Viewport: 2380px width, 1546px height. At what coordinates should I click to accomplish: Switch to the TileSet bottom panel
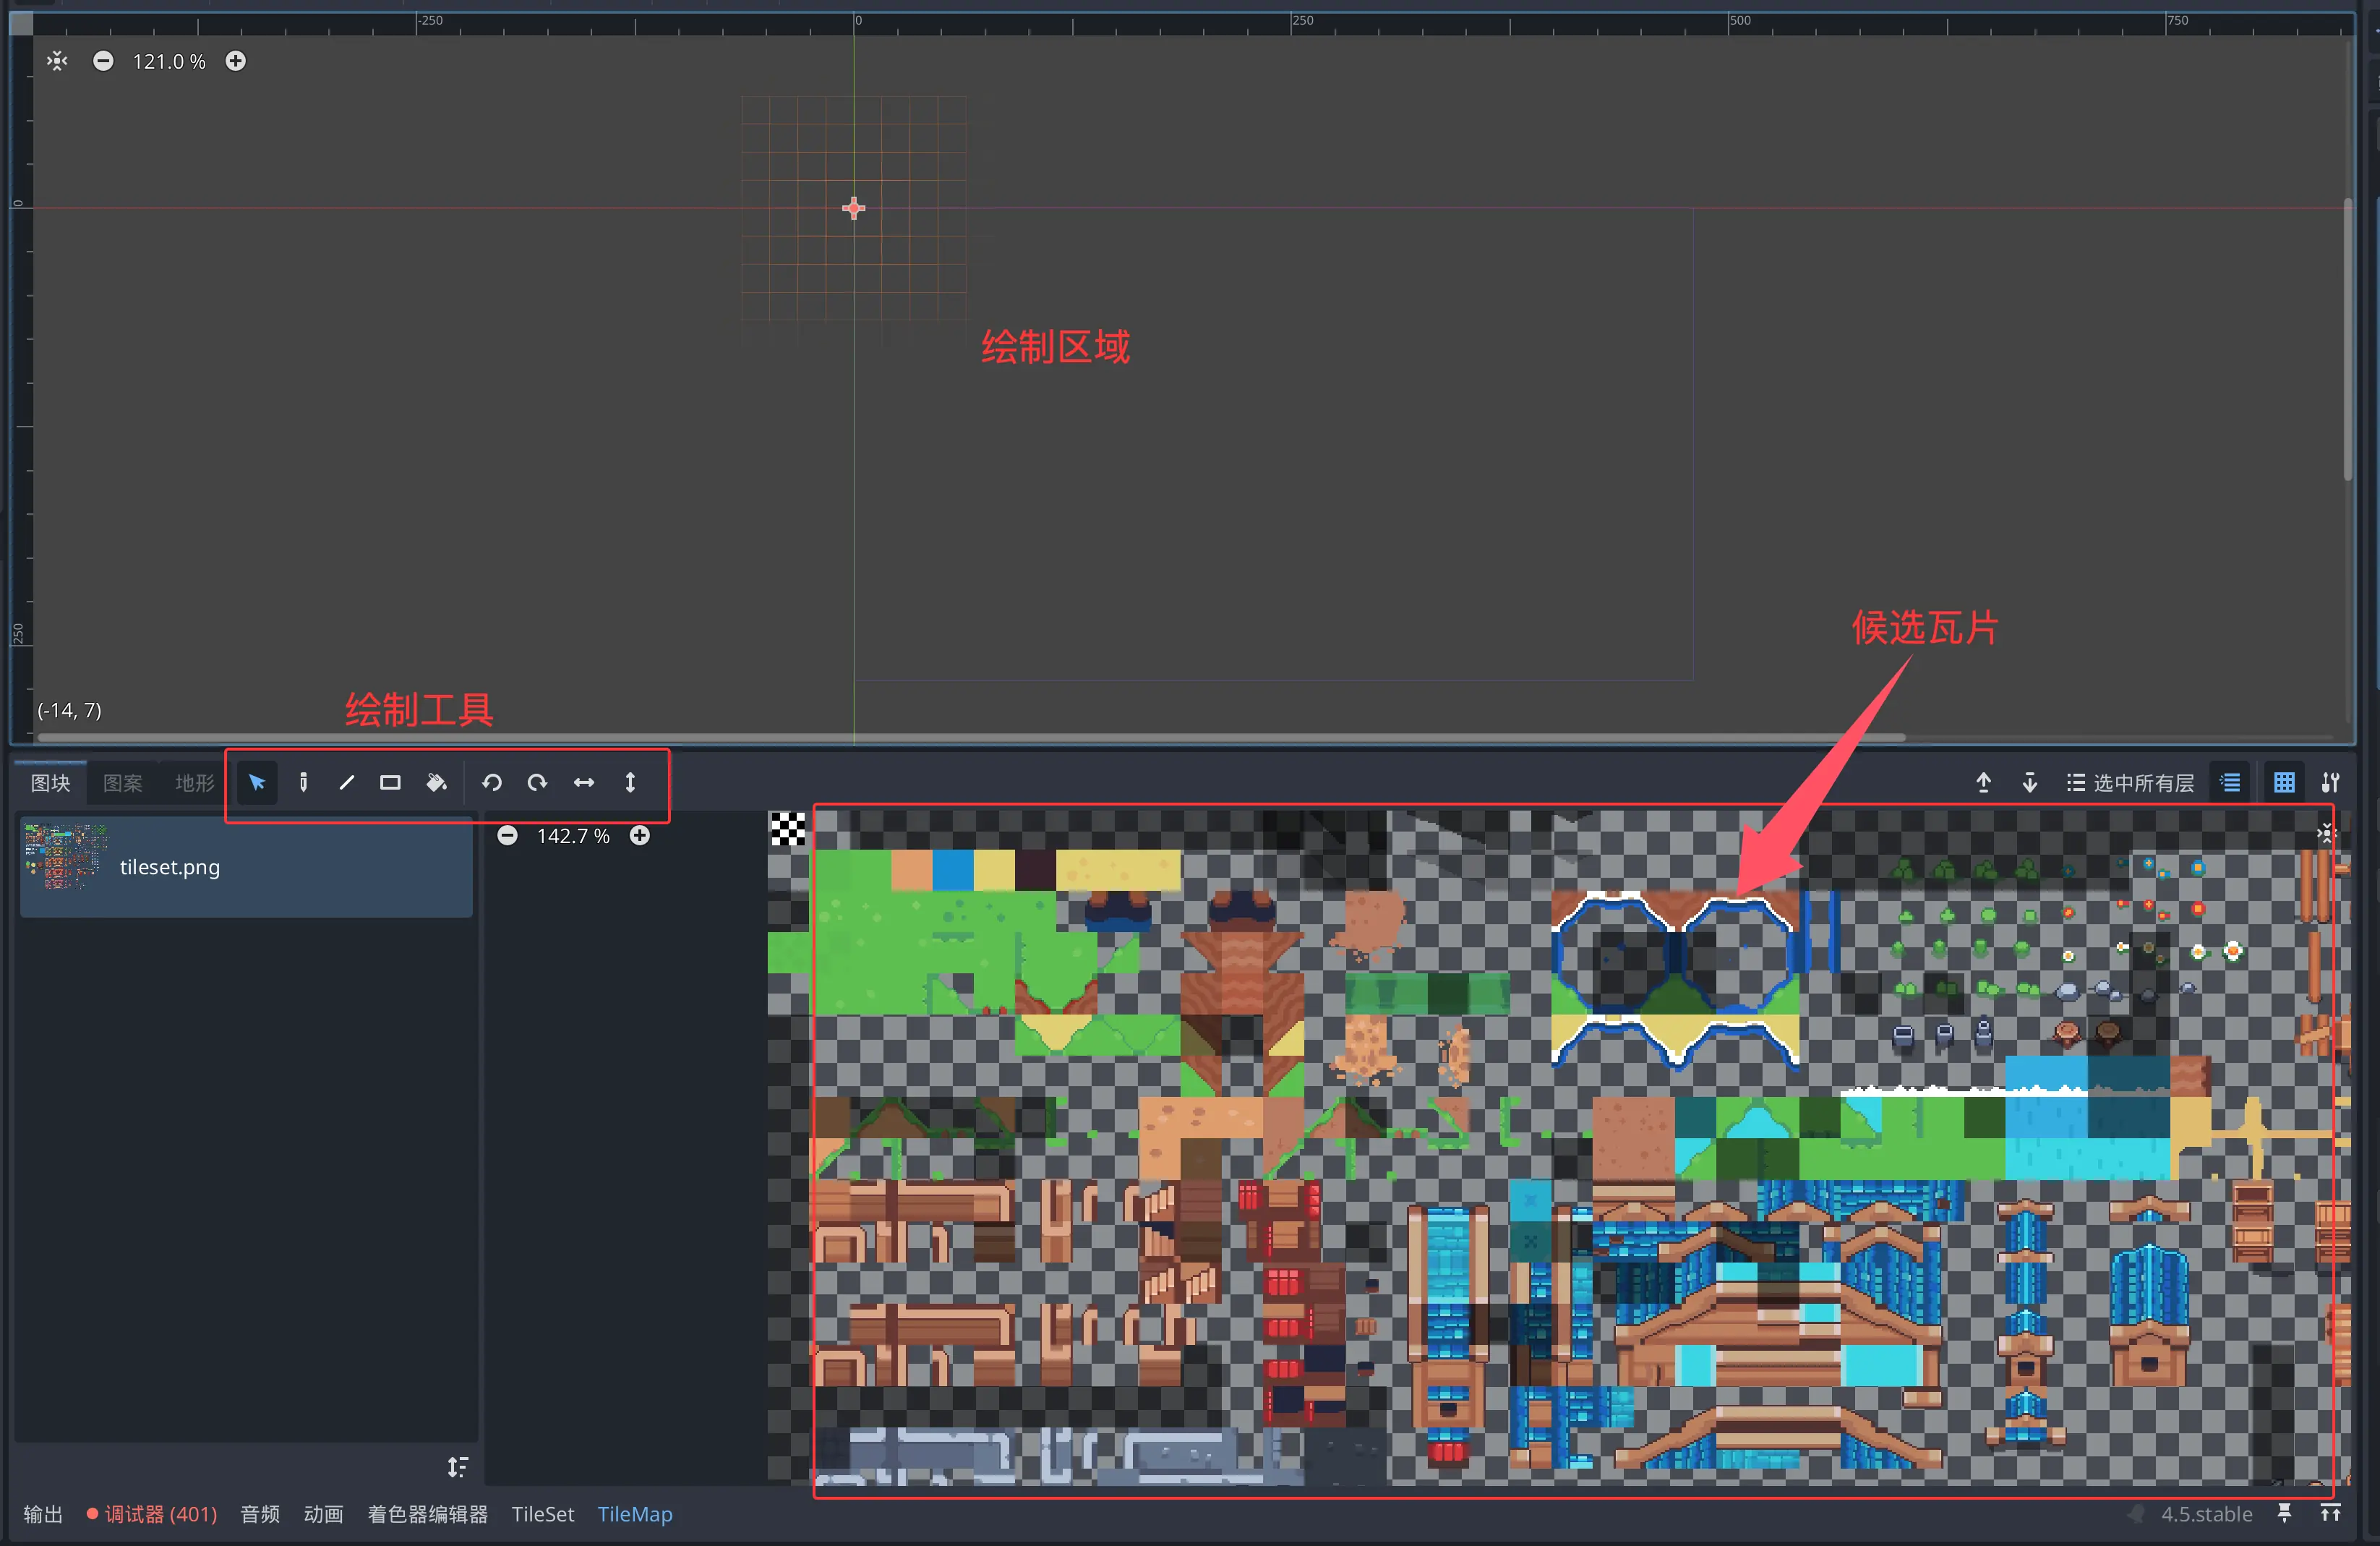pyautogui.click(x=543, y=1514)
